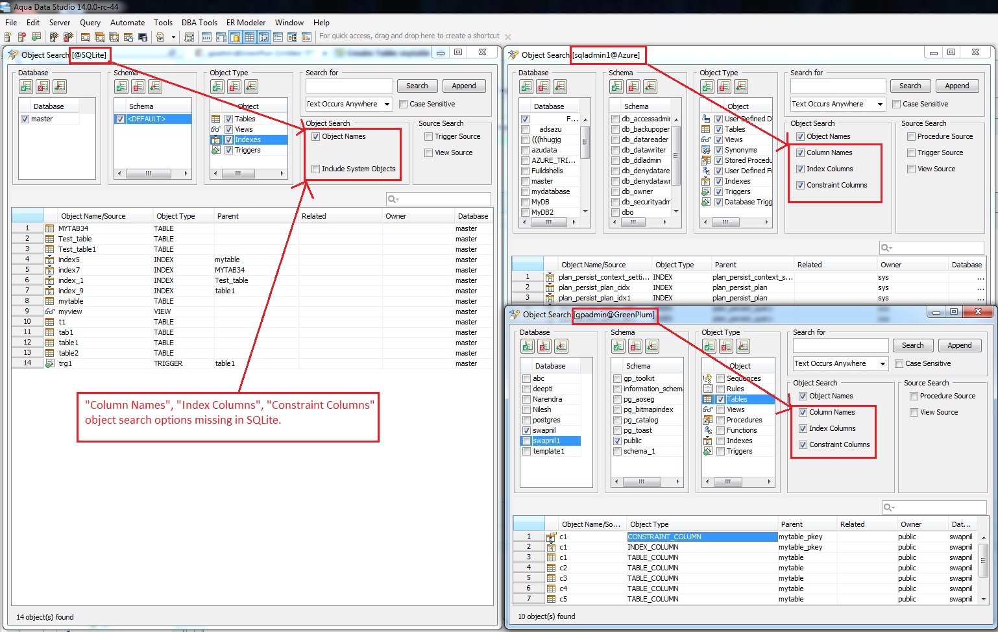Image resolution: width=998 pixels, height=632 pixels.
Task: Enable Include System Objects option
Action: click(x=316, y=169)
